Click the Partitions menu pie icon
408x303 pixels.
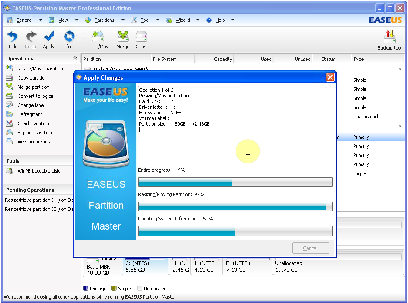click(88, 20)
